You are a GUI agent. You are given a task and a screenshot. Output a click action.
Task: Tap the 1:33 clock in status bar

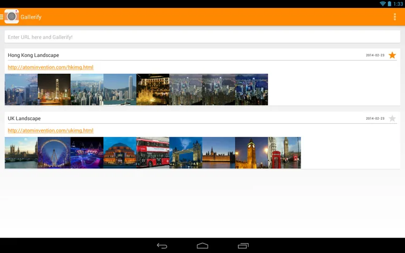tap(398, 4)
